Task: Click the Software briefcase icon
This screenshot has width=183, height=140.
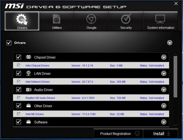Action: pyautogui.click(x=28, y=122)
